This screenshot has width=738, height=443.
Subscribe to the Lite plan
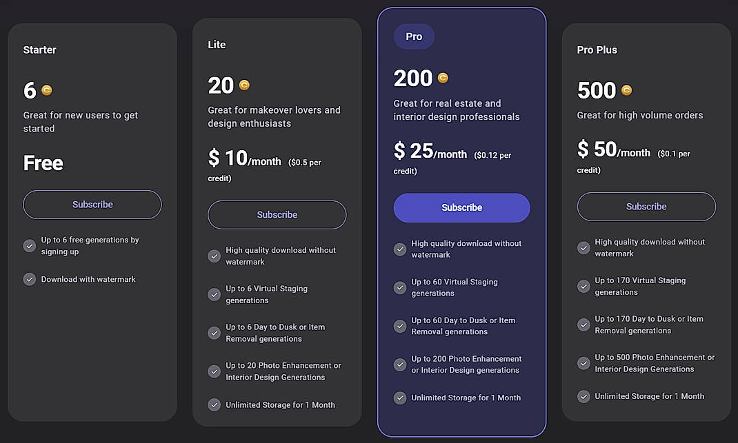click(x=277, y=214)
